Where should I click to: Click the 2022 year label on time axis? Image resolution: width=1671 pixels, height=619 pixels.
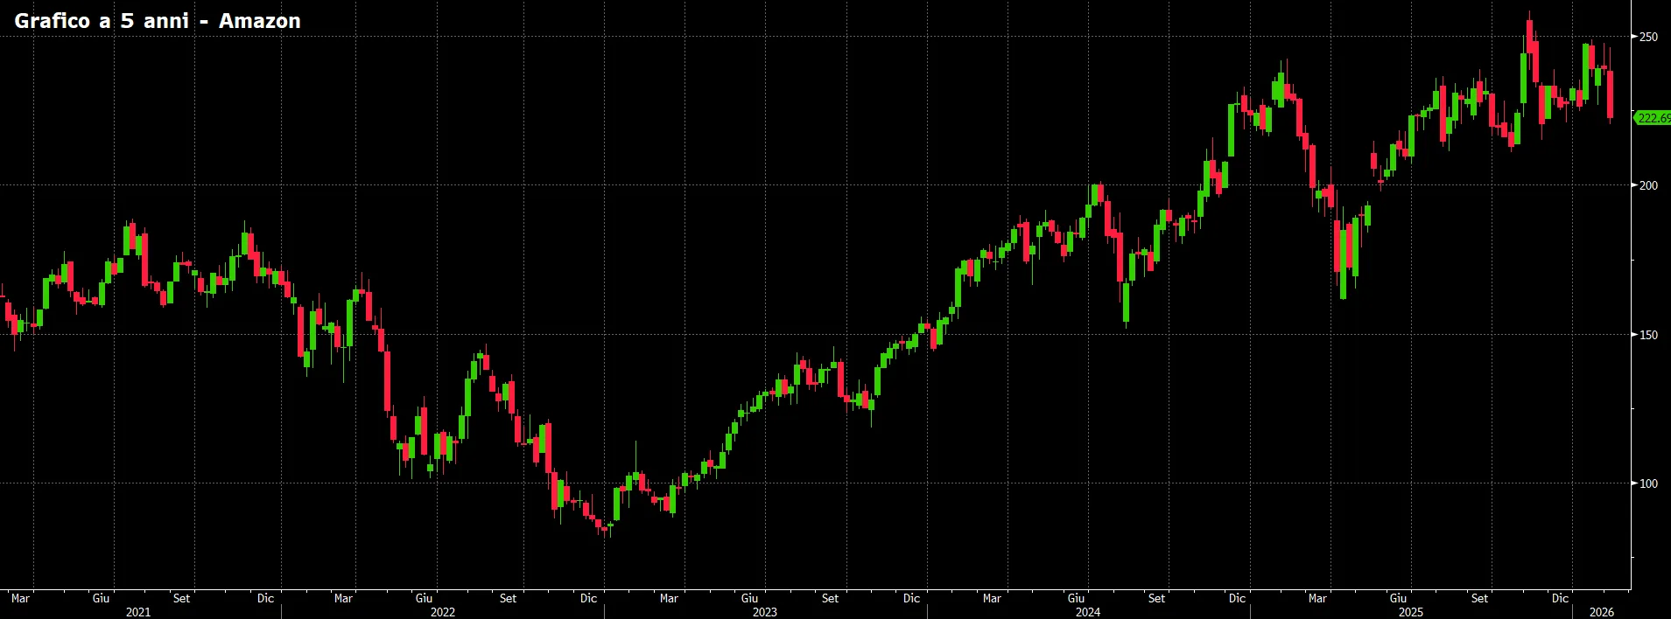coord(443,612)
